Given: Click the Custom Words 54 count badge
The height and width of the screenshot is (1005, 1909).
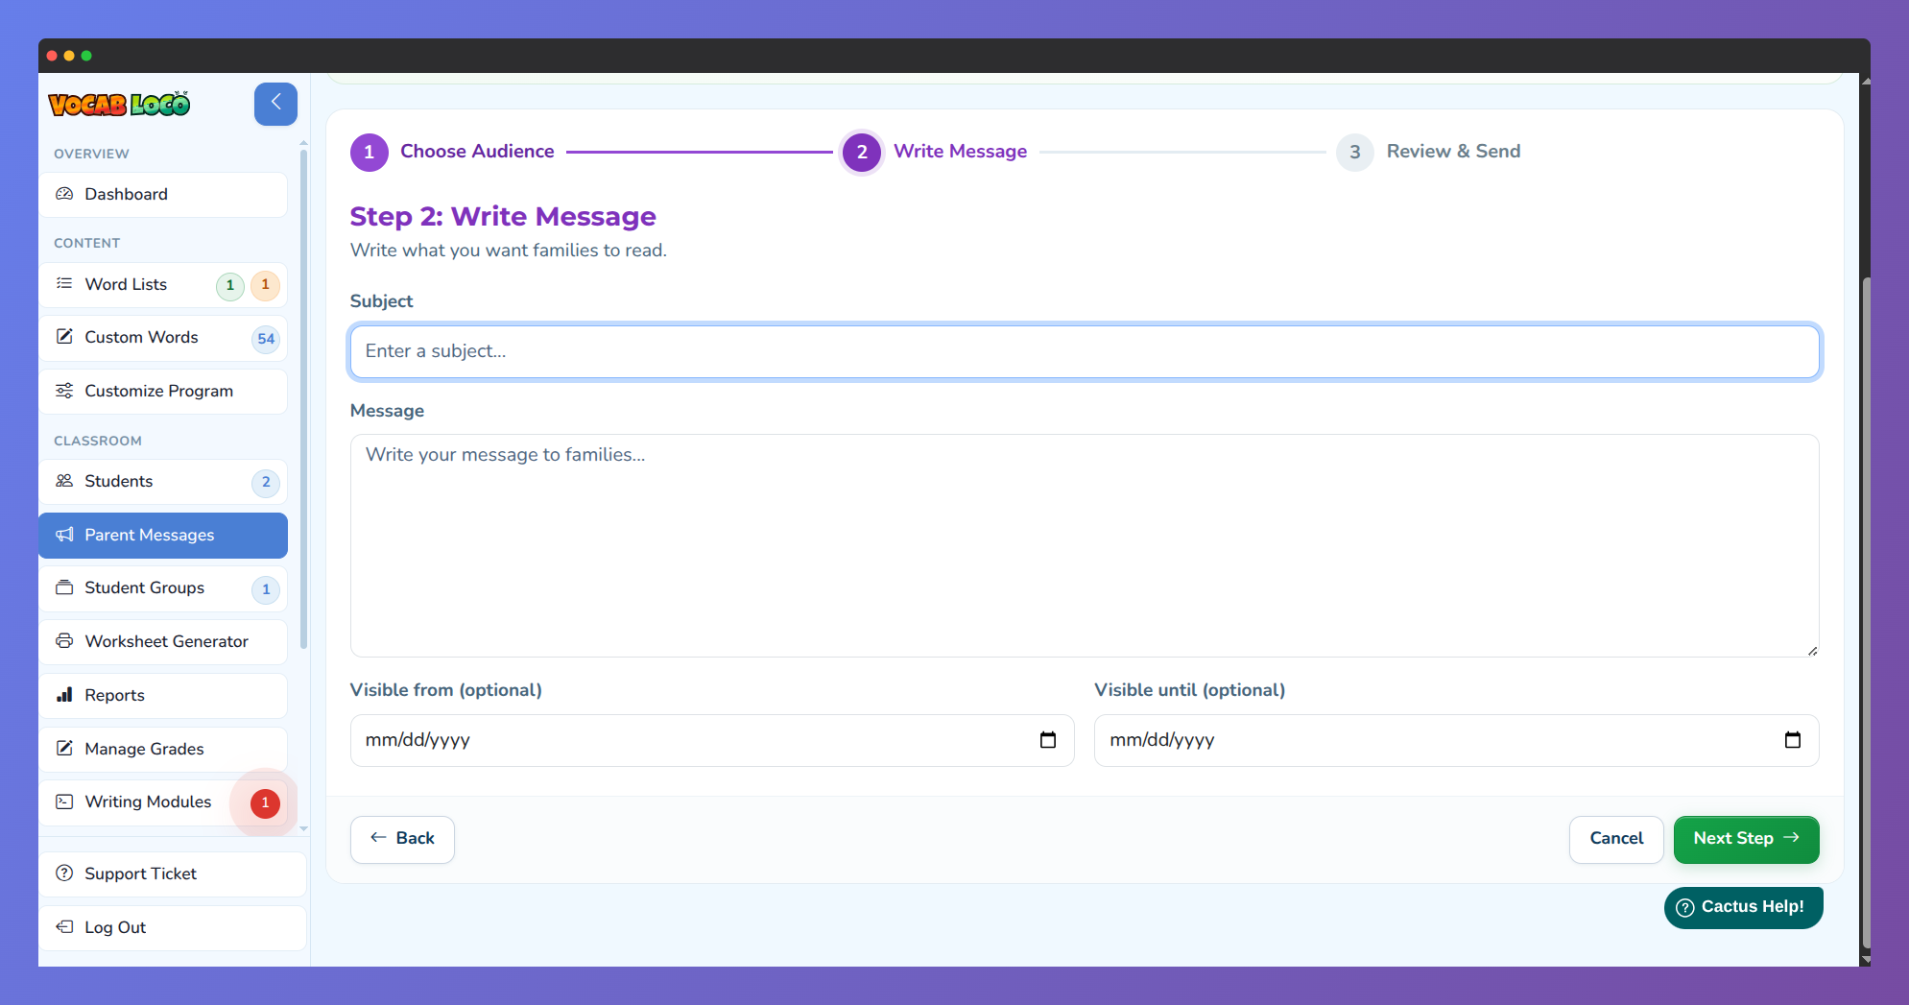Looking at the screenshot, I should pyautogui.click(x=266, y=339).
